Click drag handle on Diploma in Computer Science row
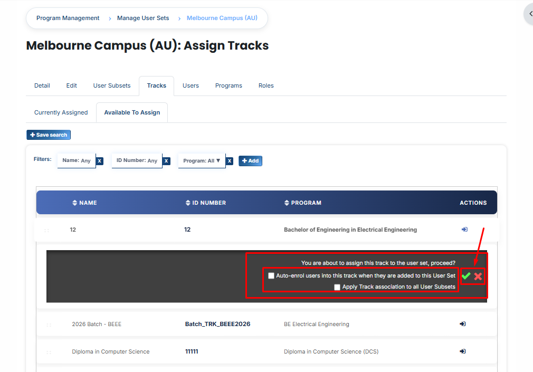533x372 pixels. pyautogui.click(x=49, y=352)
